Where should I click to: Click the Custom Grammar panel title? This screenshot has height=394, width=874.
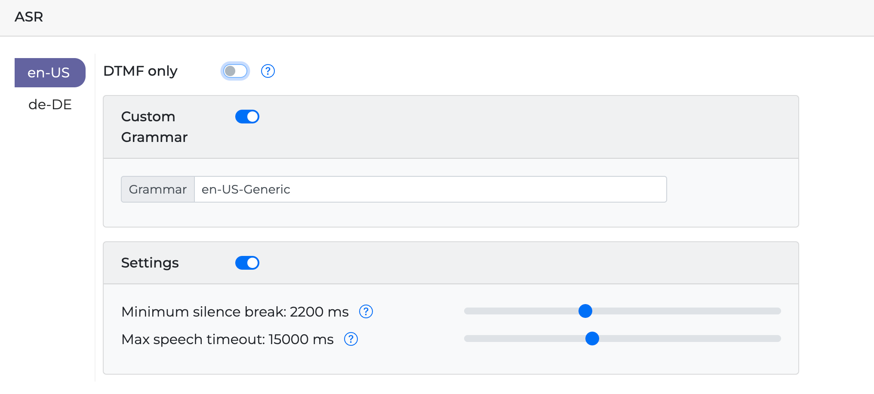[154, 127]
